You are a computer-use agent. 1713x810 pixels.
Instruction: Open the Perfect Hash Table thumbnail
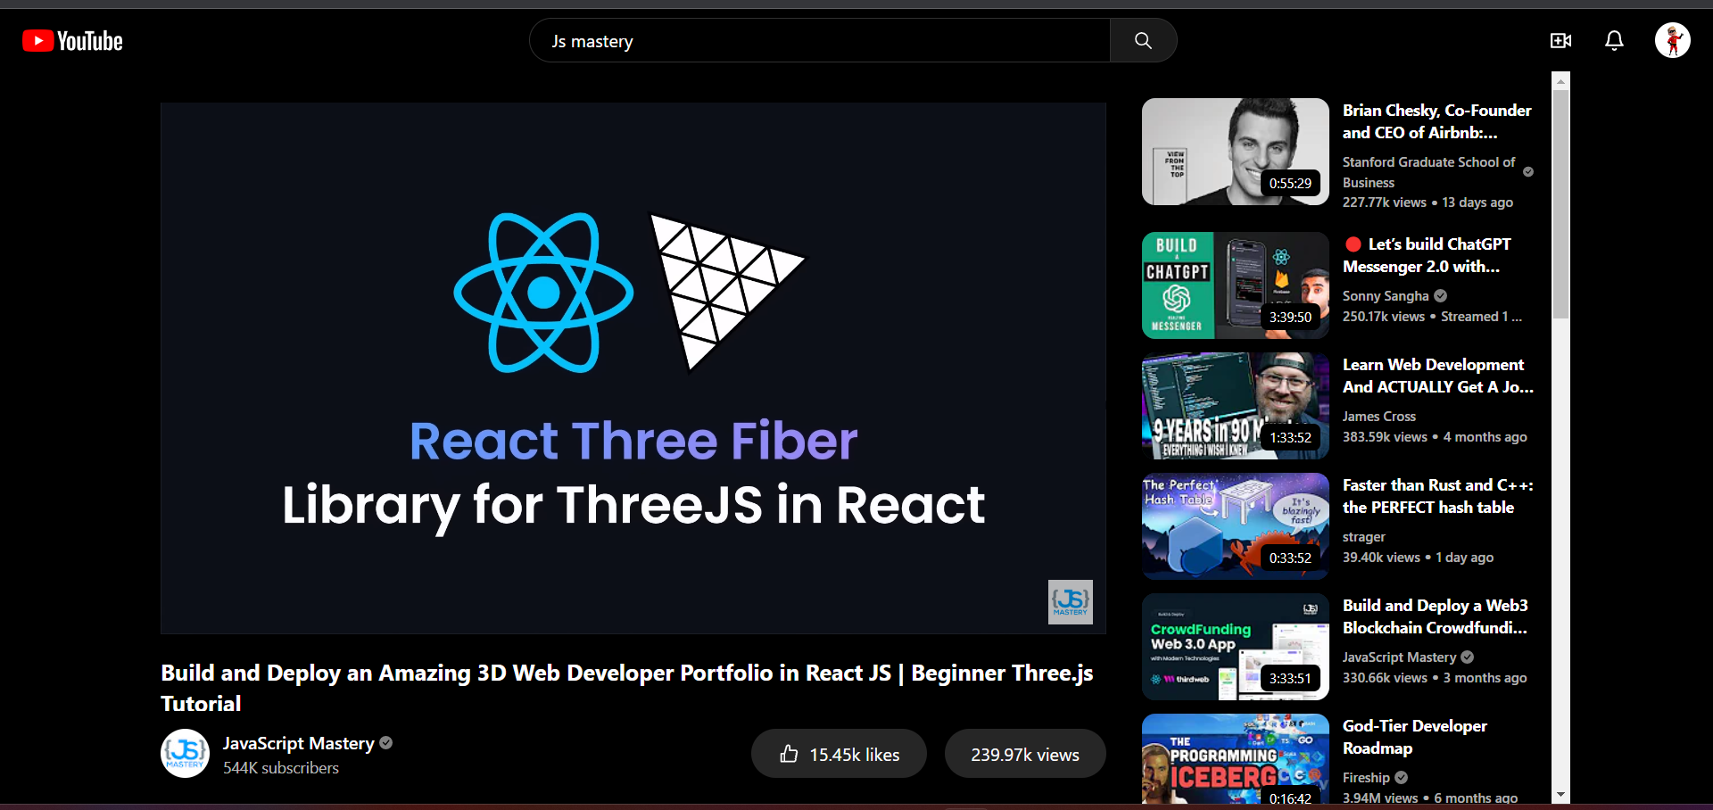coord(1236,526)
